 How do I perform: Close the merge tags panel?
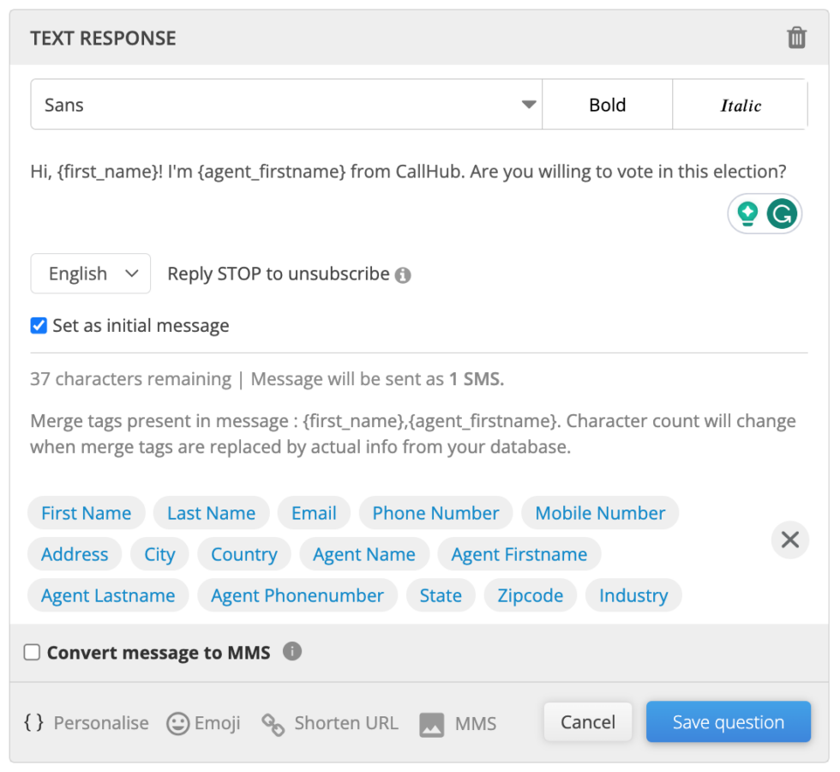[x=789, y=540]
